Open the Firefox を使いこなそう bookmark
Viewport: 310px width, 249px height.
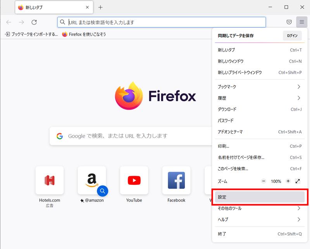click(x=84, y=34)
